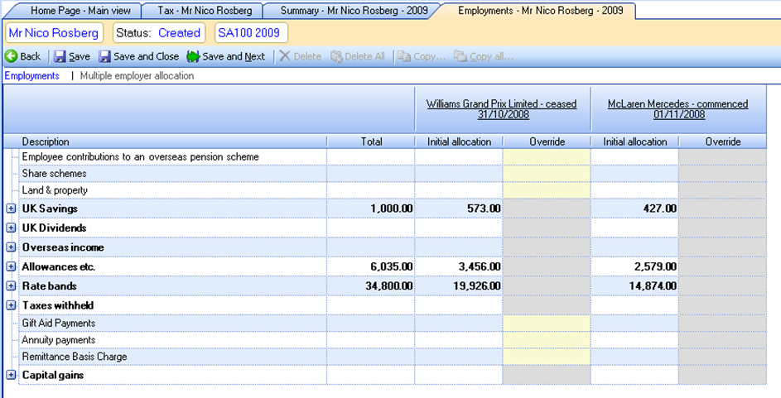Click the green Back arrow icon

(11, 56)
